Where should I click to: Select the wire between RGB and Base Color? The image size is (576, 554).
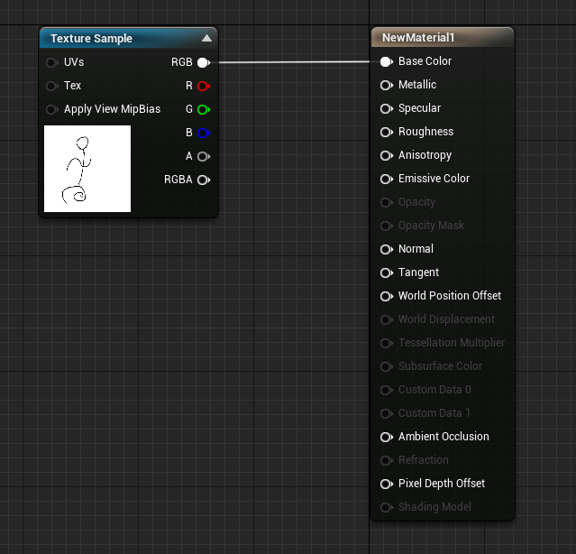(x=294, y=62)
